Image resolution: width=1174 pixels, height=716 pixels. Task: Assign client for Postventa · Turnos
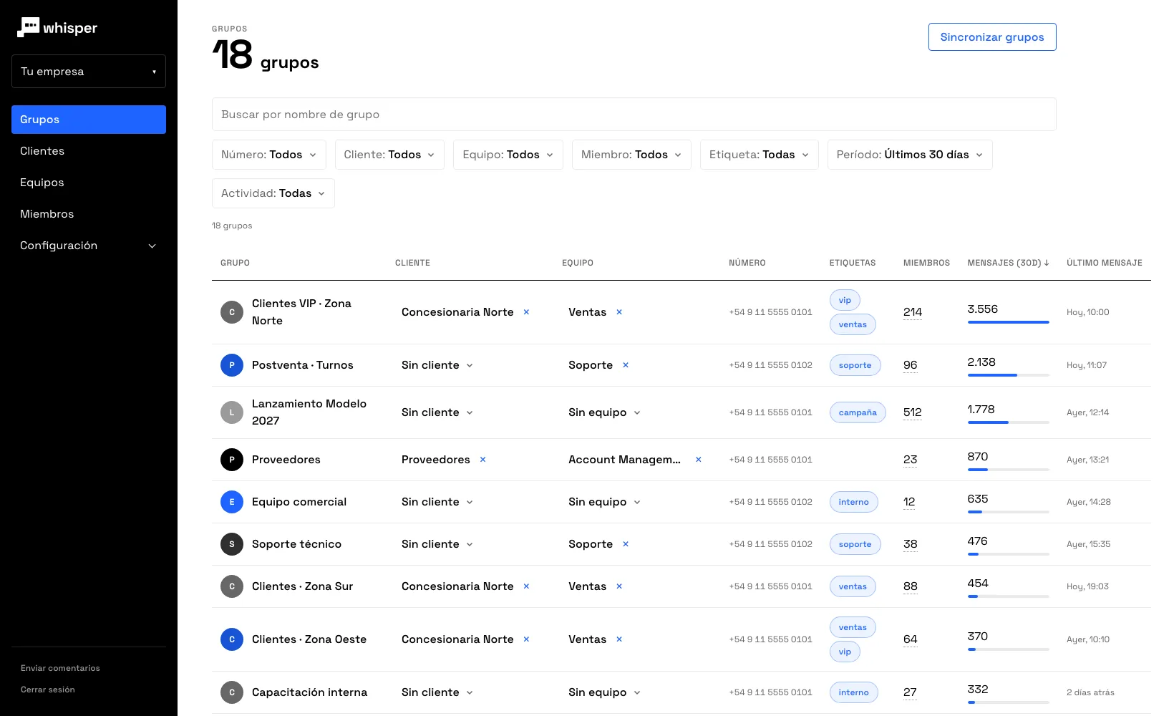[437, 365]
